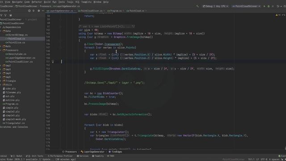Close the Program.cs tab
This screenshot has height=161, width=286.
(x=123, y=11)
